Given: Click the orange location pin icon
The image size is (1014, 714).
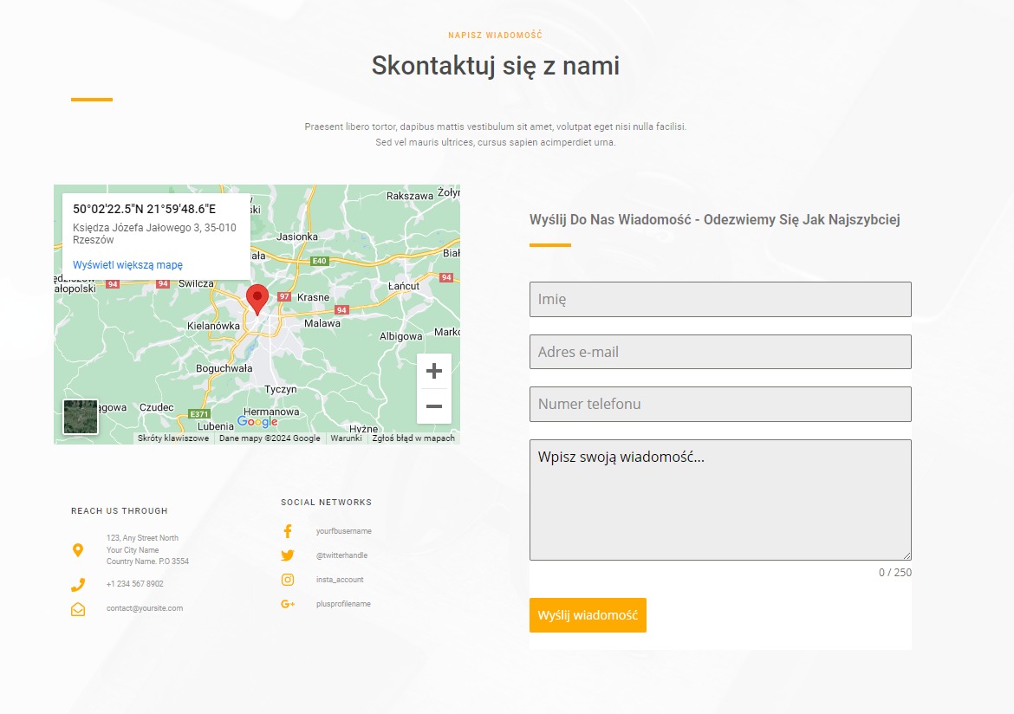Looking at the screenshot, I should click(x=78, y=548).
